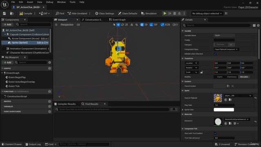The width and height of the screenshot is (261, 147).
Task: Open the File menu
Action: coord(13,2)
